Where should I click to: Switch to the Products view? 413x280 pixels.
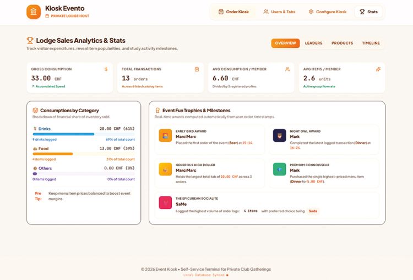342,43
